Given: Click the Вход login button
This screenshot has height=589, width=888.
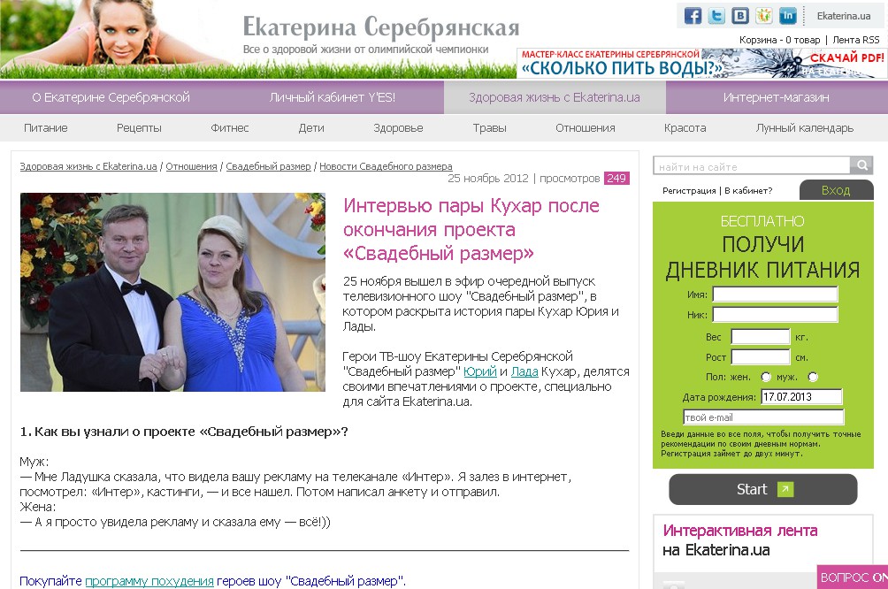Looking at the screenshot, I should click(836, 190).
